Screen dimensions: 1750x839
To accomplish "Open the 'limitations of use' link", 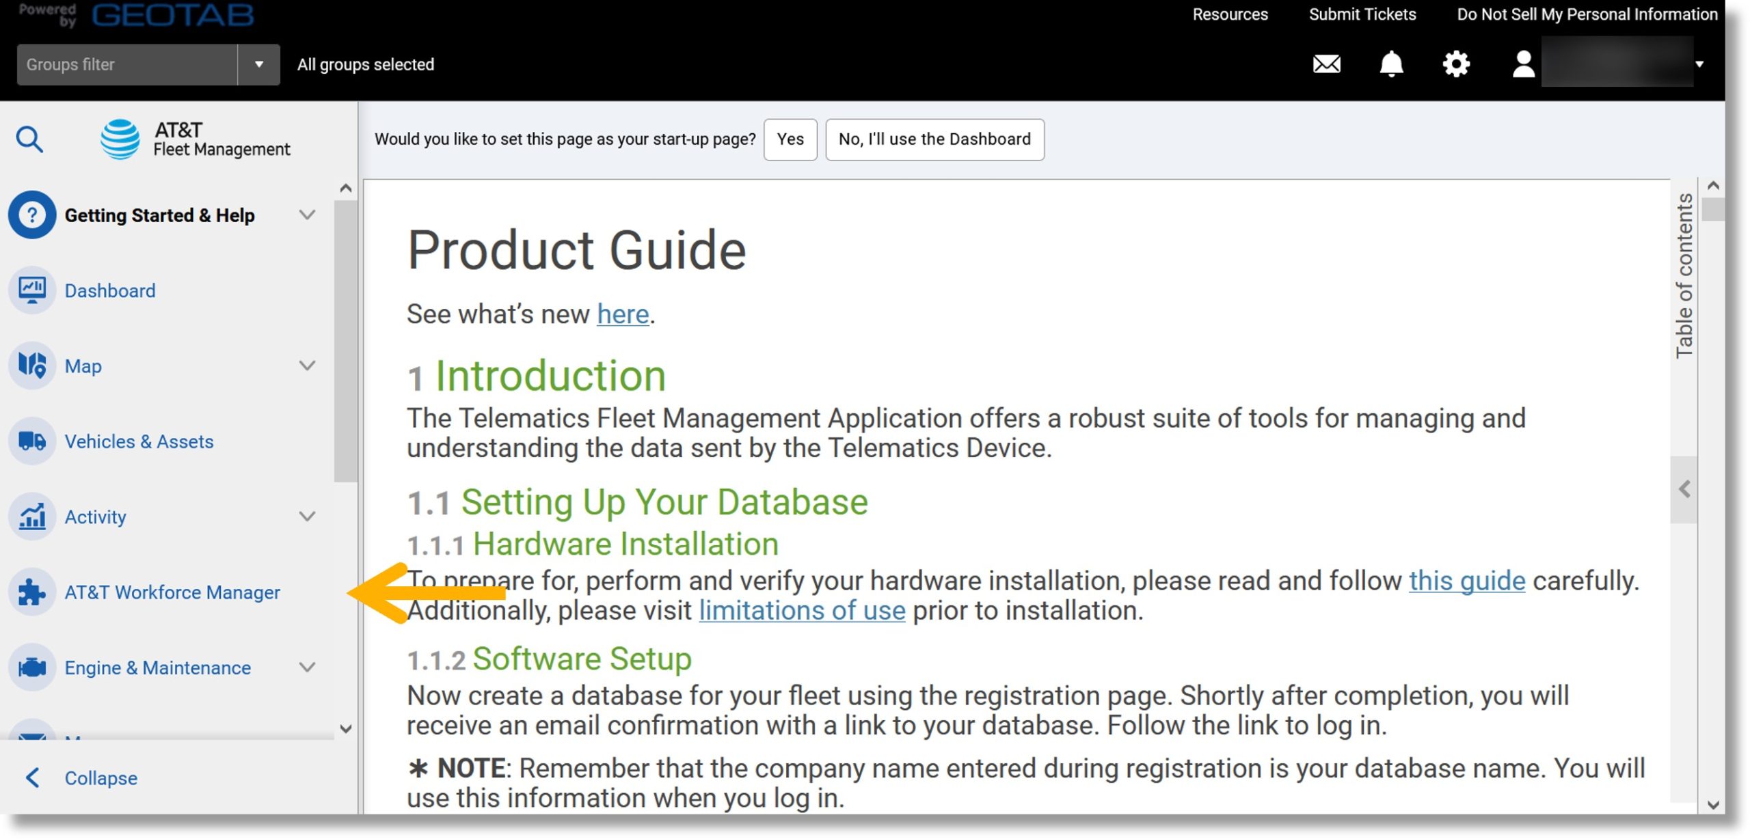I will pos(802,610).
